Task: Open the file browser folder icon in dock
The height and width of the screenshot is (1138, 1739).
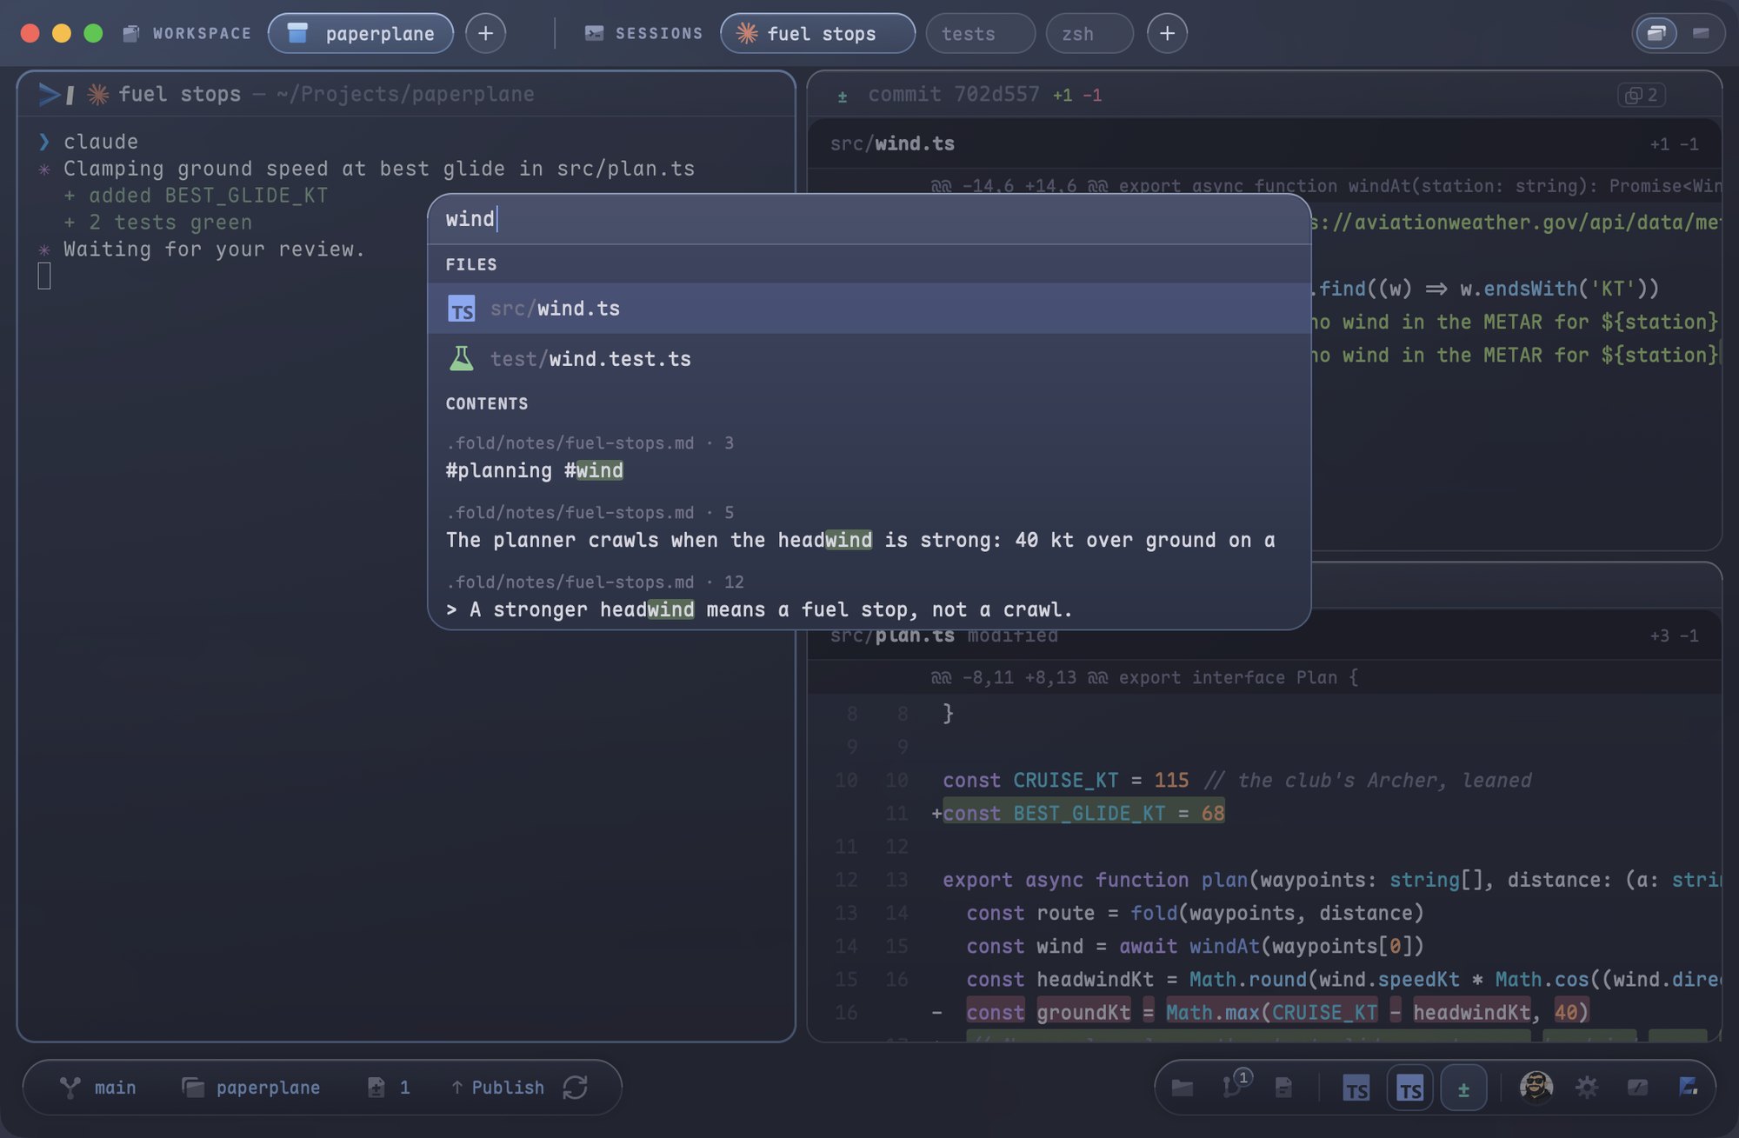Action: tap(1182, 1088)
